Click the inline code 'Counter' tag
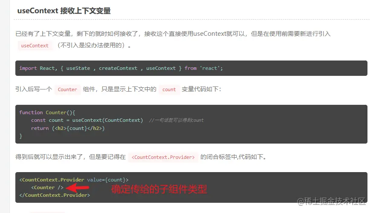This screenshot has width=373, height=213. pyautogui.click(x=67, y=89)
